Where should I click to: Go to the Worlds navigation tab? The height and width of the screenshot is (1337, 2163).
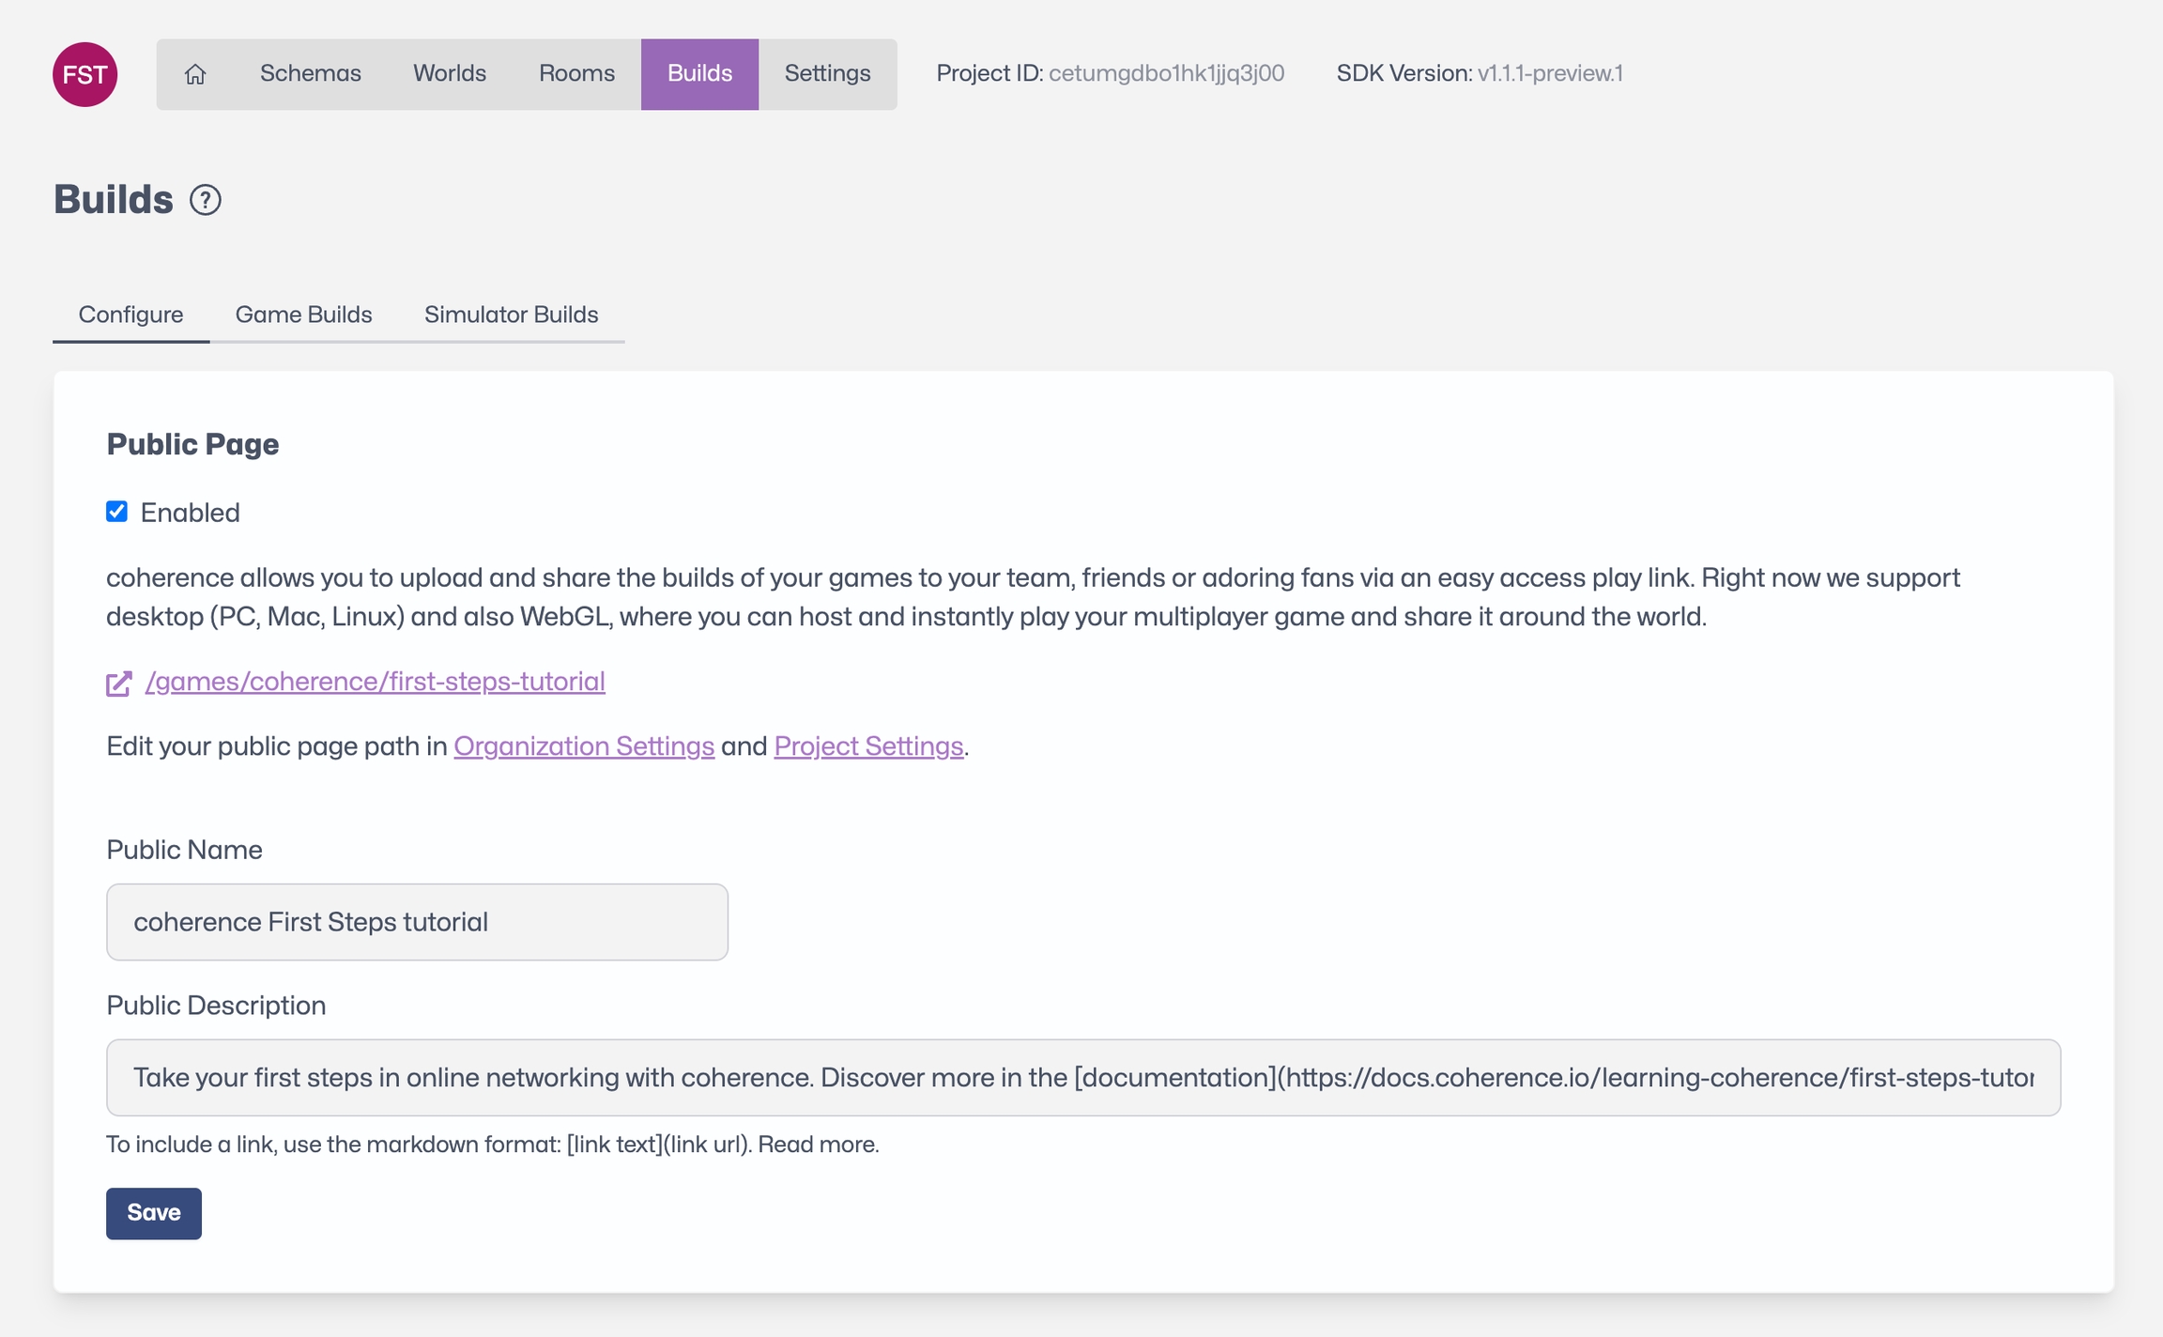pyautogui.click(x=449, y=74)
